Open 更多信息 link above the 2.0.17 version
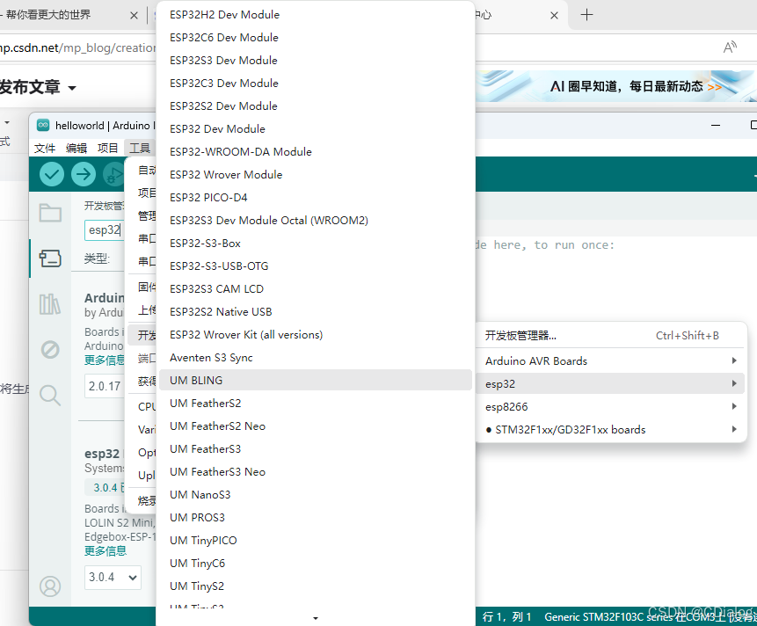The width and height of the screenshot is (757, 626). click(105, 360)
